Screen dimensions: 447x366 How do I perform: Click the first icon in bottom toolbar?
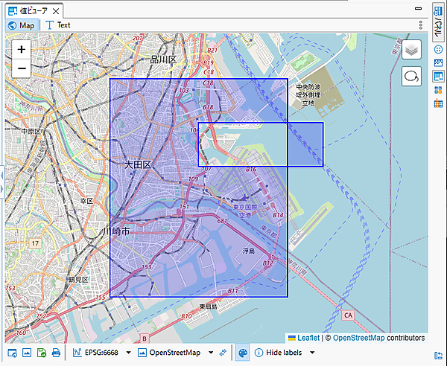click(x=11, y=352)
